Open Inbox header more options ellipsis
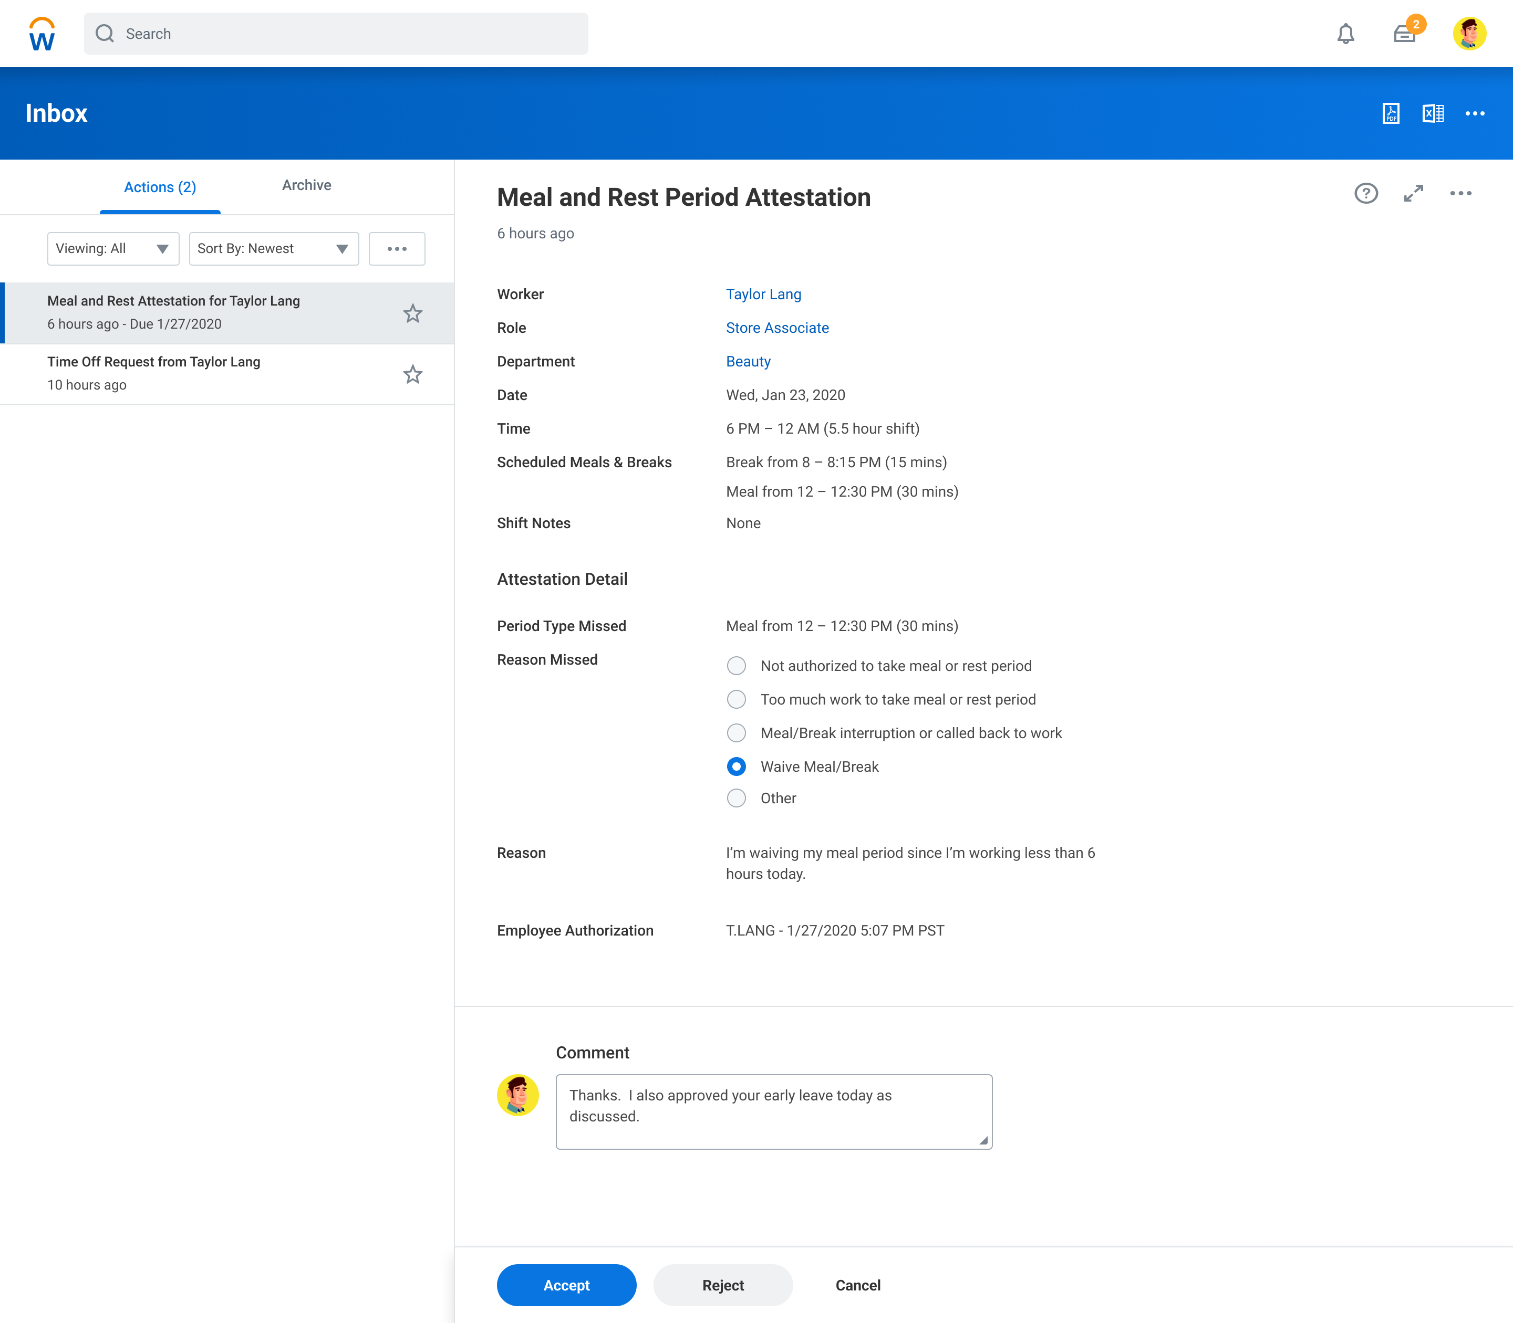1513x1323 pixels. tap(1475, 113)
